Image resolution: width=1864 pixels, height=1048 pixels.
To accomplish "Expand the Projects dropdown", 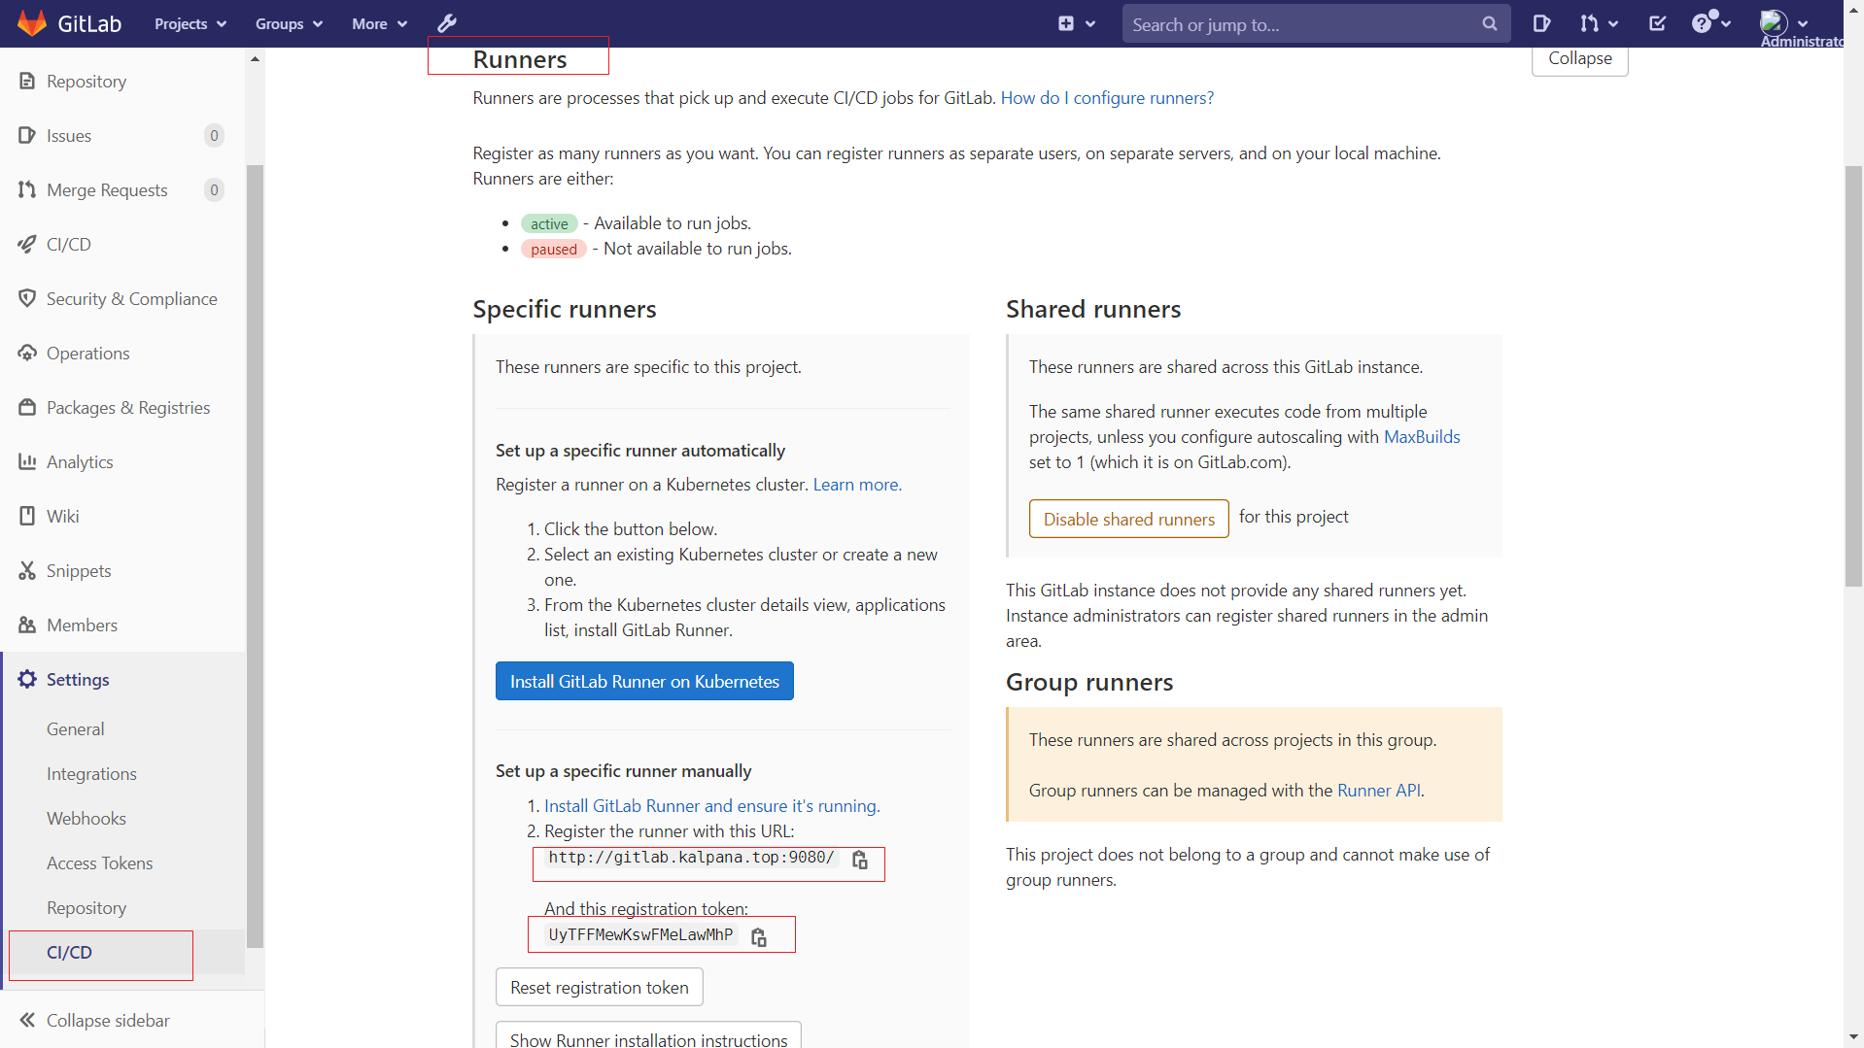I will [189, 23].
